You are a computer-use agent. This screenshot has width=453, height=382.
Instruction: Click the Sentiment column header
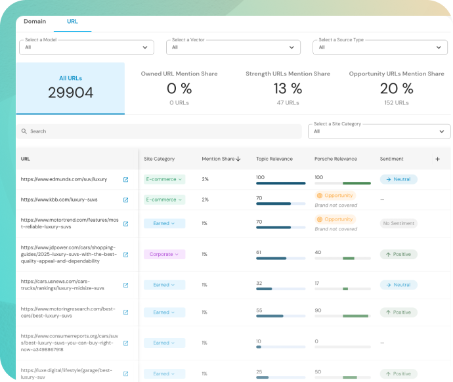click(x=391, y=159)
